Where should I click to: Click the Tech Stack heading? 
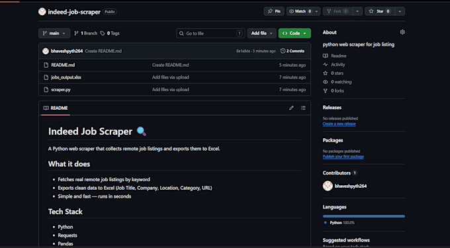tap(65, 212)
